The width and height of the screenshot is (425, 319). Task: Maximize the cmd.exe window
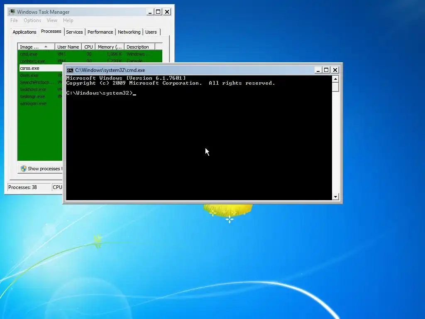[x=326, y=70]
